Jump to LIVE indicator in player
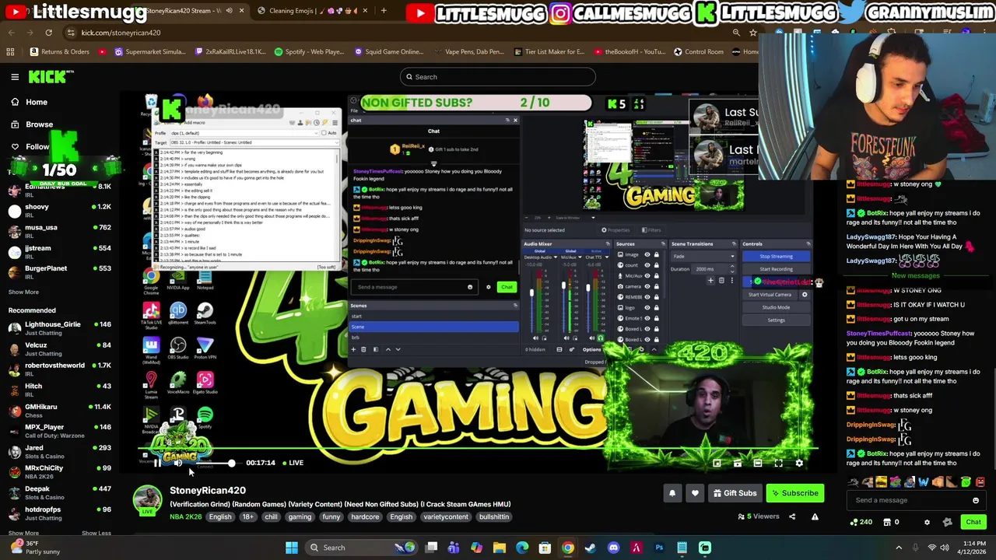The height and width of the screenshot is (560, 996). tap(293, 463)
